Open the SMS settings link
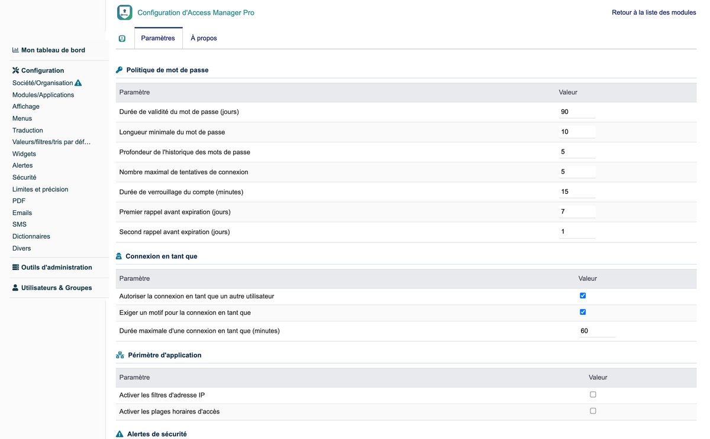The height and width of the screenshot is (439, 710). click(x=20, y=225)
